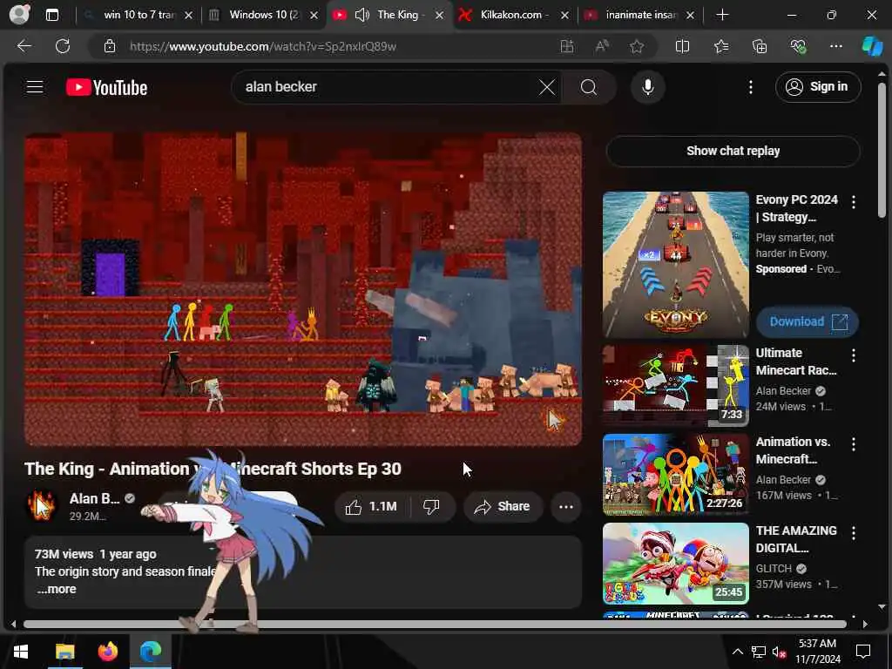Image resolution: width=892 pixels, height=669 pixels.
Task: Open File Explorer from taskbar
Action: pyautogui.click(x=64, y=652)
